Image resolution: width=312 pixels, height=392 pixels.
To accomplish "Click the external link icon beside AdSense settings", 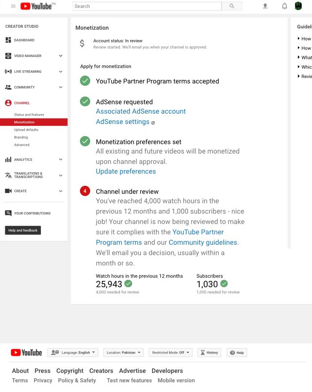I will (x=153, y=123).
